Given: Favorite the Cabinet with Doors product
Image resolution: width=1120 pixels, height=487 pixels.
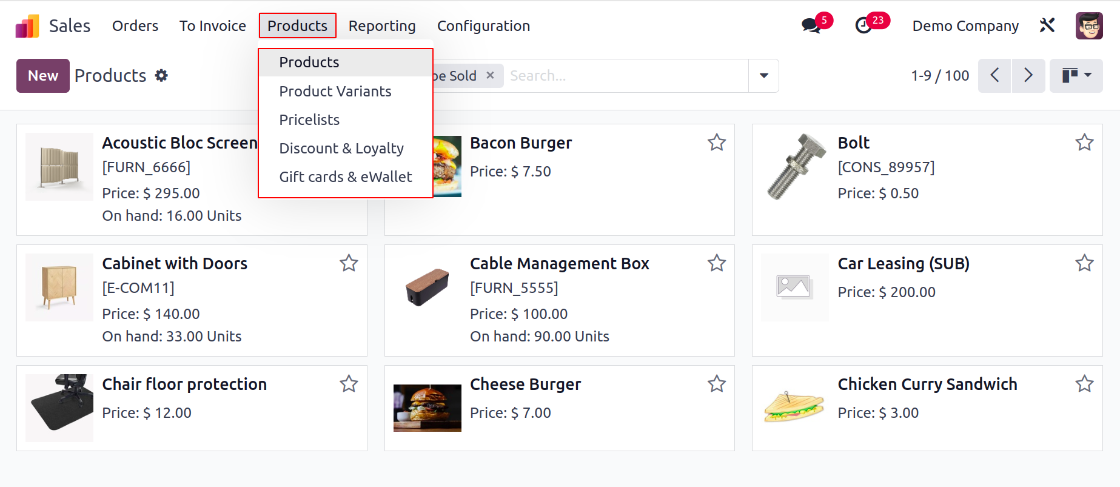Looking at the screenshot, I should click(x=349, y=263).
